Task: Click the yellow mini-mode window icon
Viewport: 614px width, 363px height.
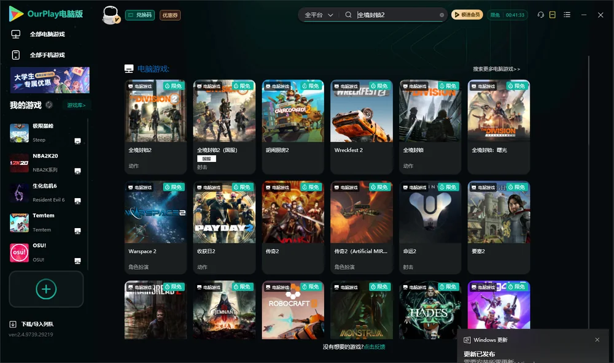Action: 553,15
